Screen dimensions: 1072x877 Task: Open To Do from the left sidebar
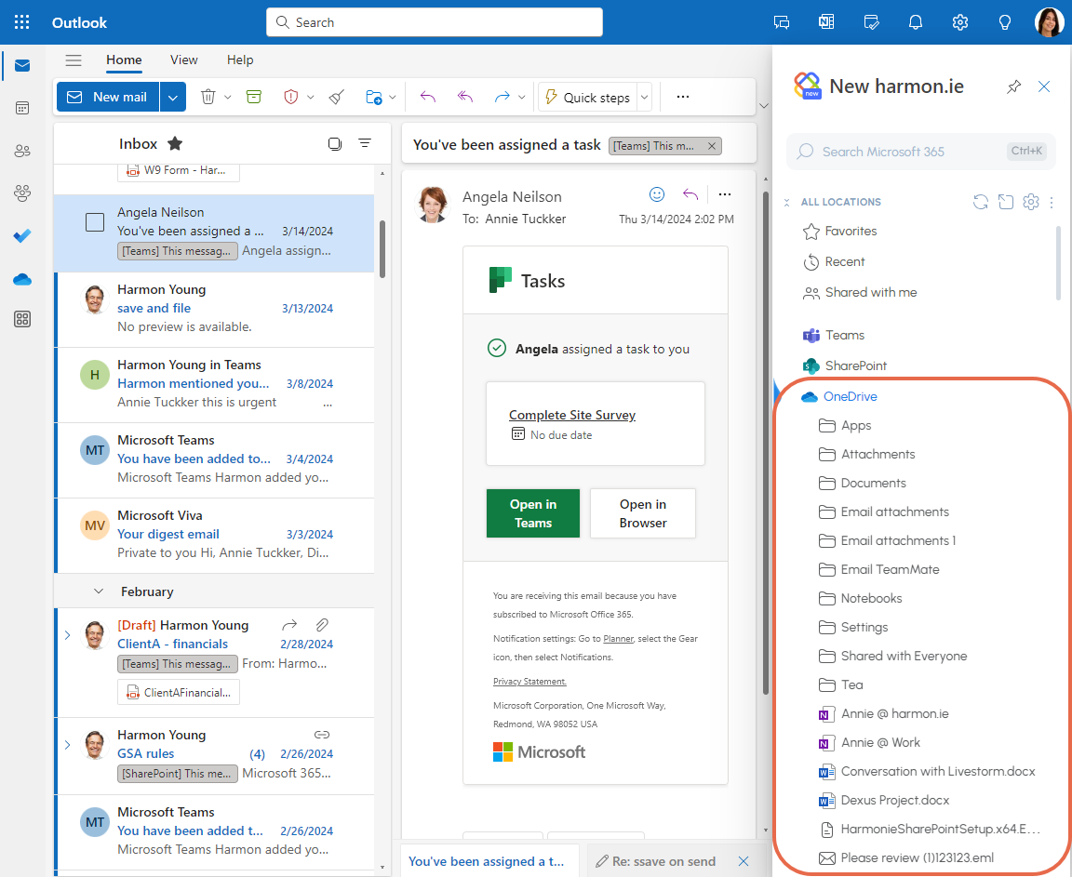point(21,236)
